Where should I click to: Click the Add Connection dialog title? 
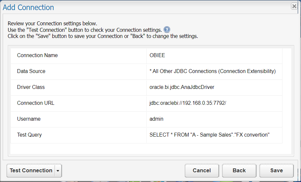(x=29, y=7)
